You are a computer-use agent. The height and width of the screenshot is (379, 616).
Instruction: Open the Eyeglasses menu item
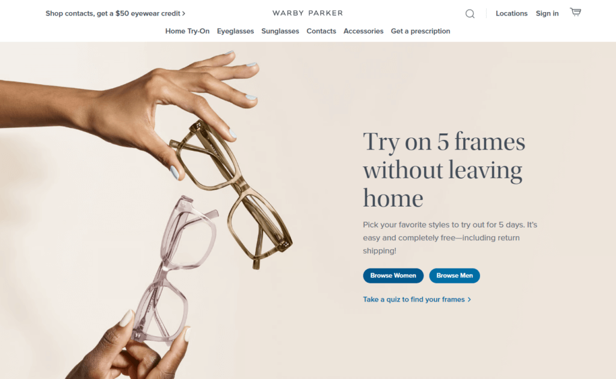click(235, 31)
